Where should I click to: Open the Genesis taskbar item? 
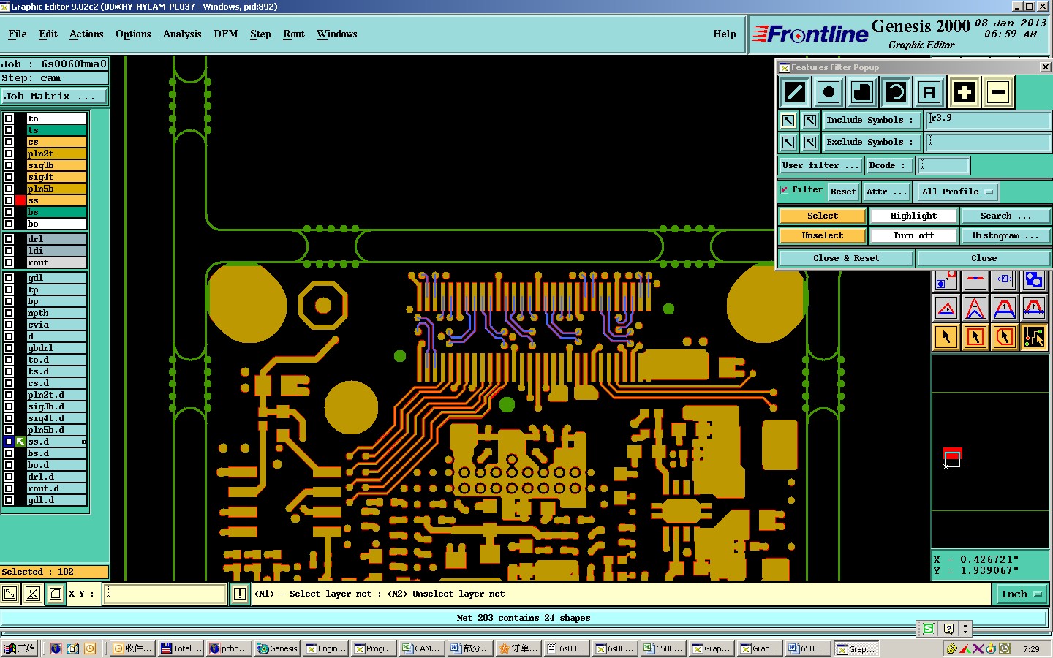(277, 648)
